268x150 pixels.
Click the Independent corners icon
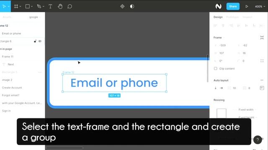tap(262, 61)
